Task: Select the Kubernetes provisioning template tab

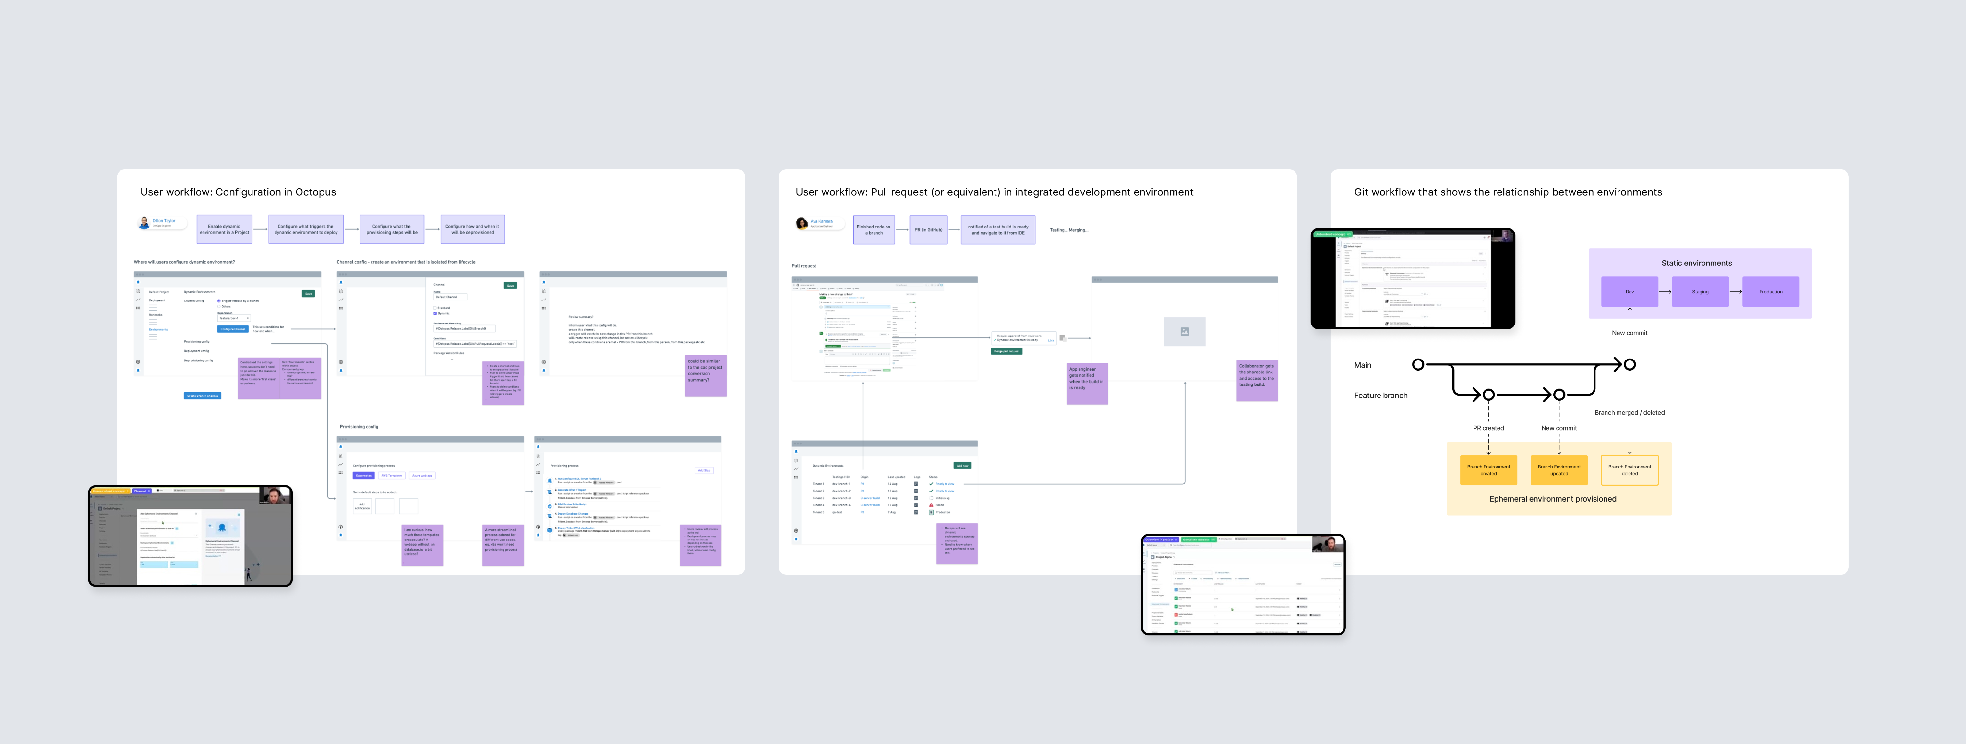Action: 363,475
